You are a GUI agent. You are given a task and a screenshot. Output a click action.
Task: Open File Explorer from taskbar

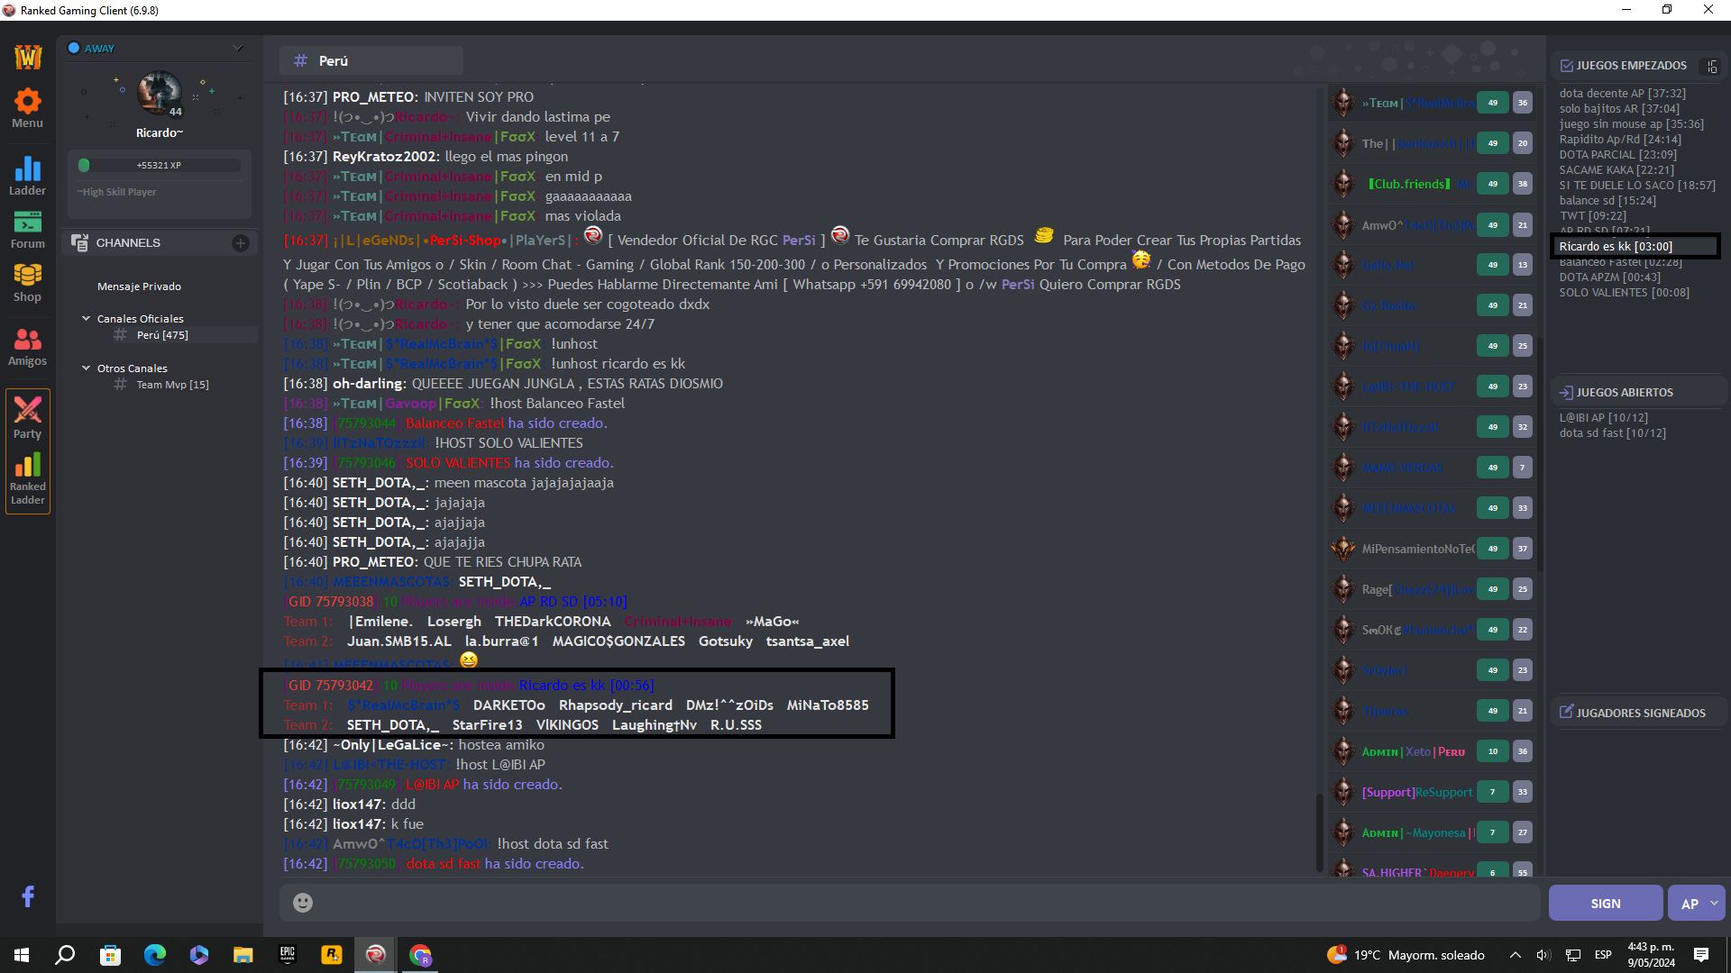click(243, 955)
